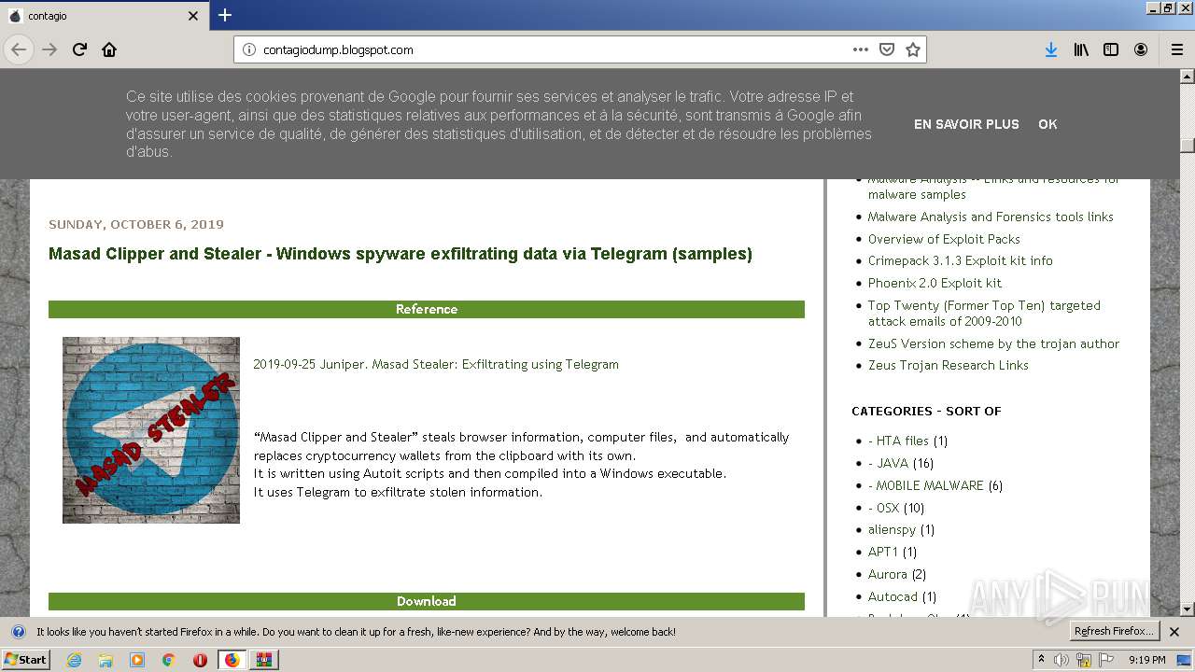Dismiss the Firefox refresh notification bar
Screen dimensions: 1195x672
point(1174,632)
